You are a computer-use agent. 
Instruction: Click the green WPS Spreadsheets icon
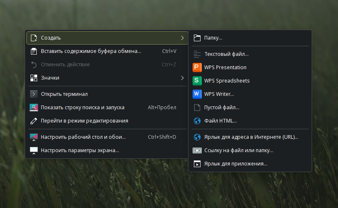coord(197,81)
